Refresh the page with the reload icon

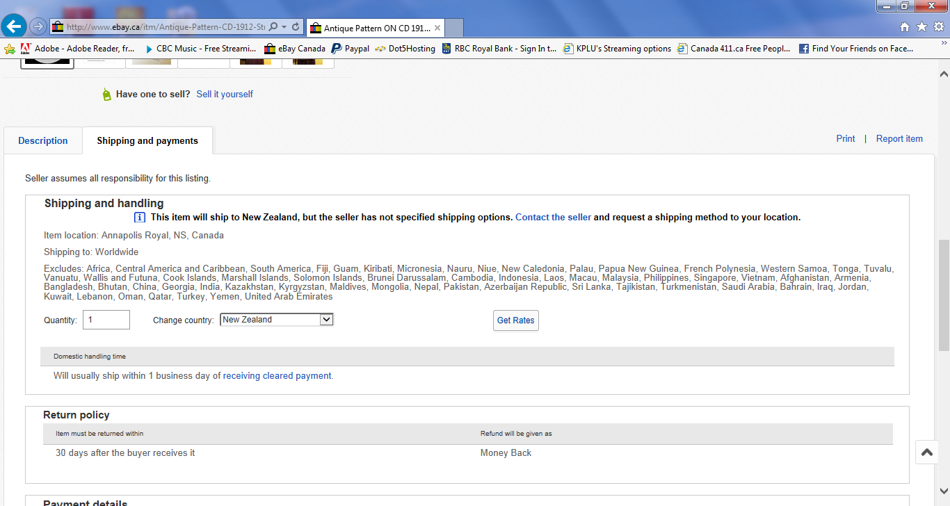click(296, 27)
